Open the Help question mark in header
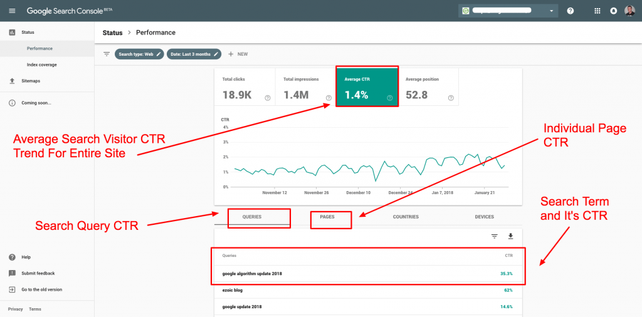The image size is (642, 317). (x=571, y=11)
